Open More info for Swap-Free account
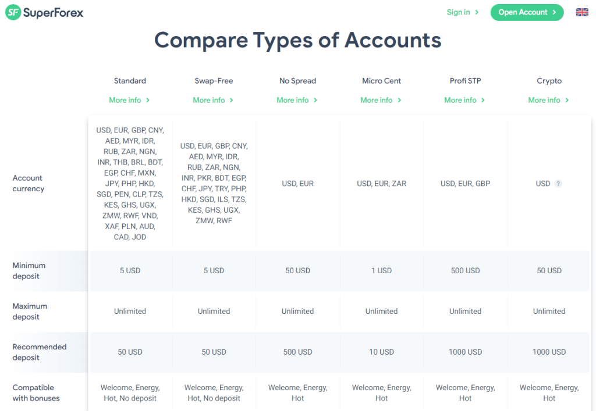 point(213,100)
